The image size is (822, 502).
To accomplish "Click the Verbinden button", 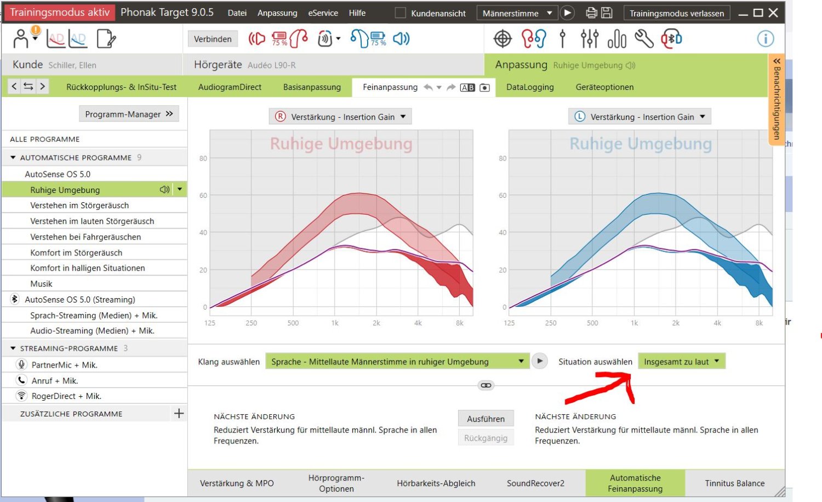I will tap(213, 39).
